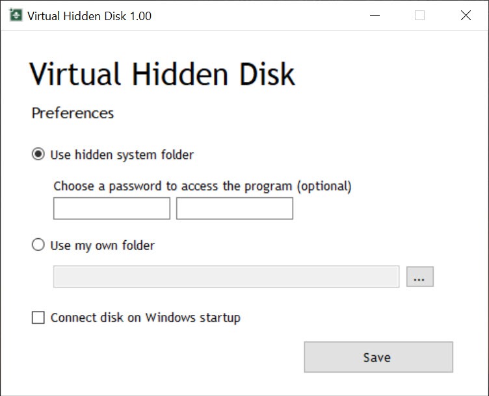Click the "Connect disk on Windows startup" label
The width and height of the screenshot is (489, 396).
pos(146,318)
